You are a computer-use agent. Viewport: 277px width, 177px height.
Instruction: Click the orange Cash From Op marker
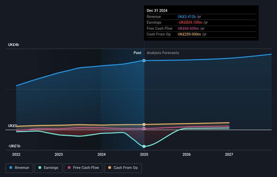pyautogui.click(x=144, y=125)
